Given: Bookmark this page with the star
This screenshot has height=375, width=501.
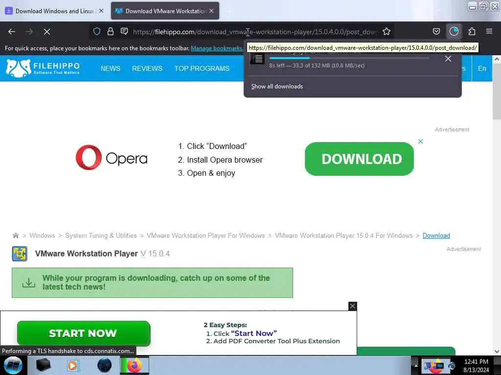Looking at the screenshot, I should 387,31.
